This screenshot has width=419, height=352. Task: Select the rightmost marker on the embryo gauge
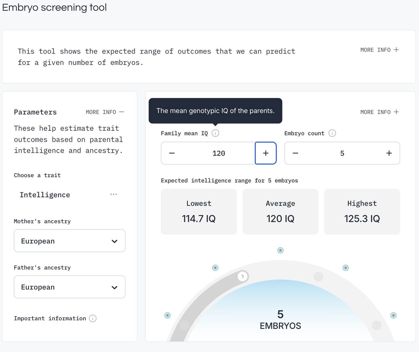393,315
